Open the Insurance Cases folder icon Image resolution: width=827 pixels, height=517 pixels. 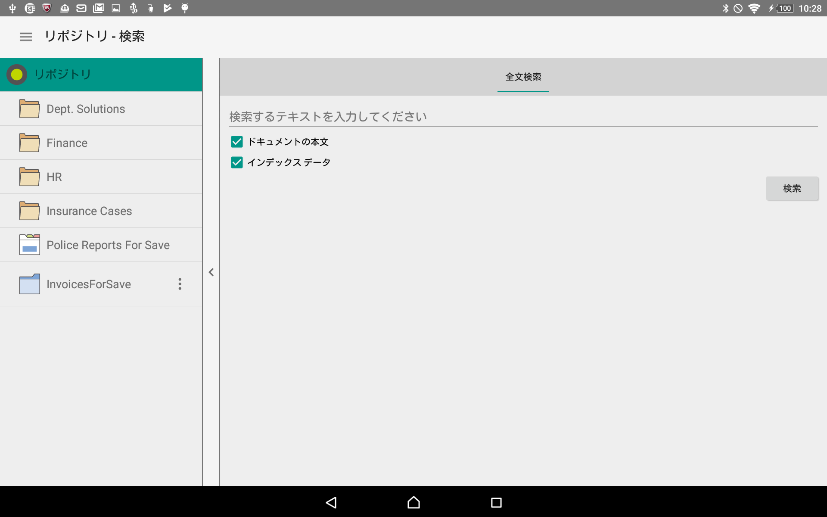30,211
